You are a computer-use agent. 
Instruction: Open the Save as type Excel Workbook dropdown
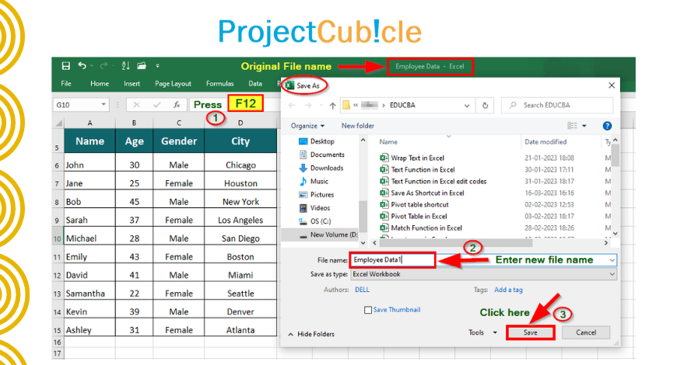[483, 274]
